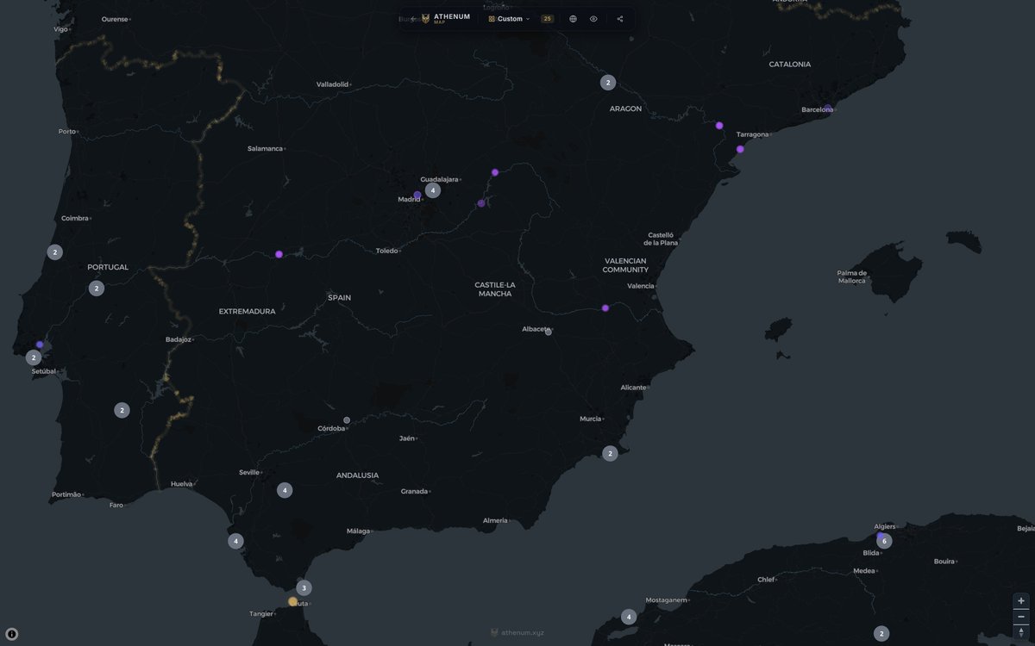The height and width of the screenshot is (646, 1035).
Task: Toggle the eye visibility icon
Action: [x=593, y=18]
